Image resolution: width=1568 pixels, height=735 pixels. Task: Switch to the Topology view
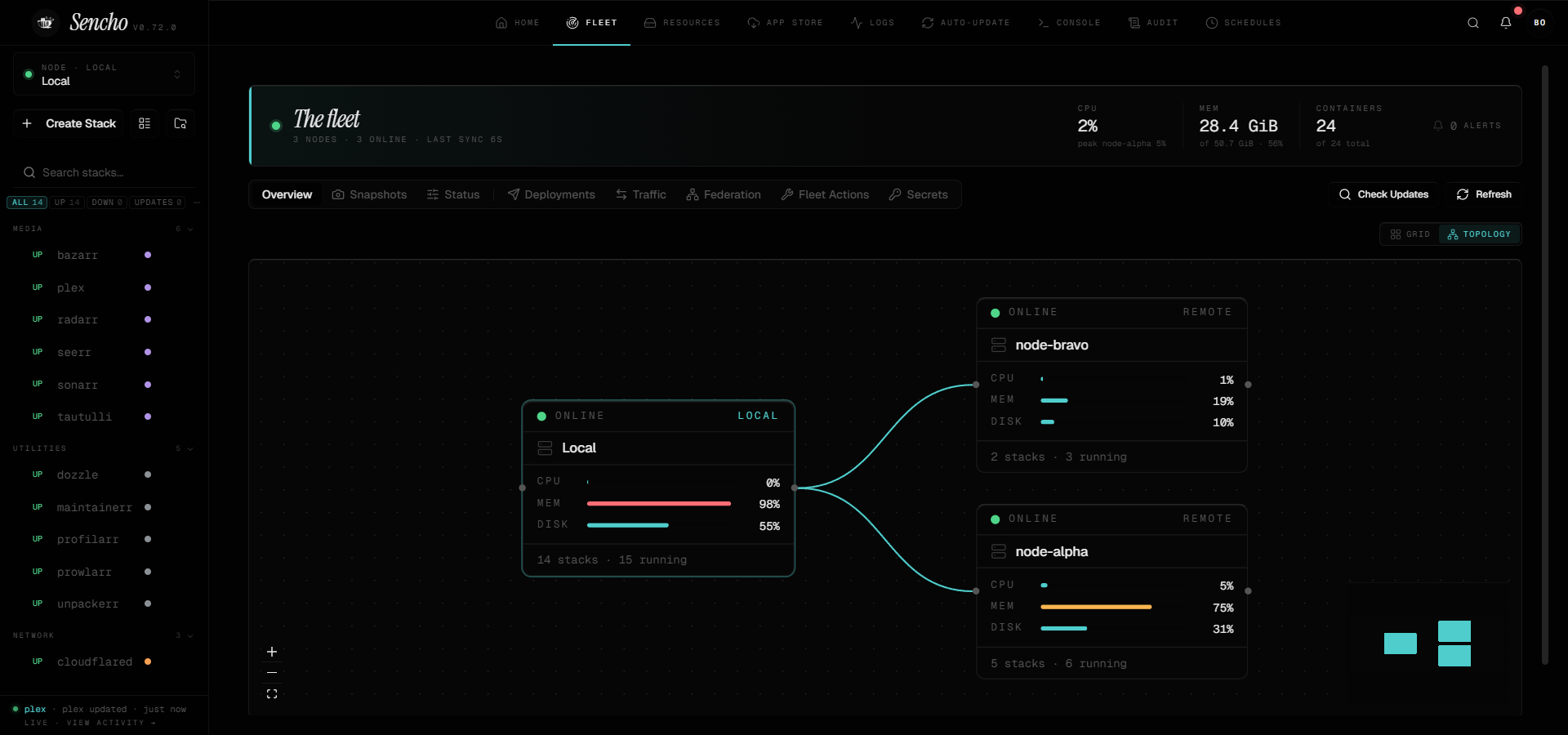pyautogui.click(x=1479, y=234)
